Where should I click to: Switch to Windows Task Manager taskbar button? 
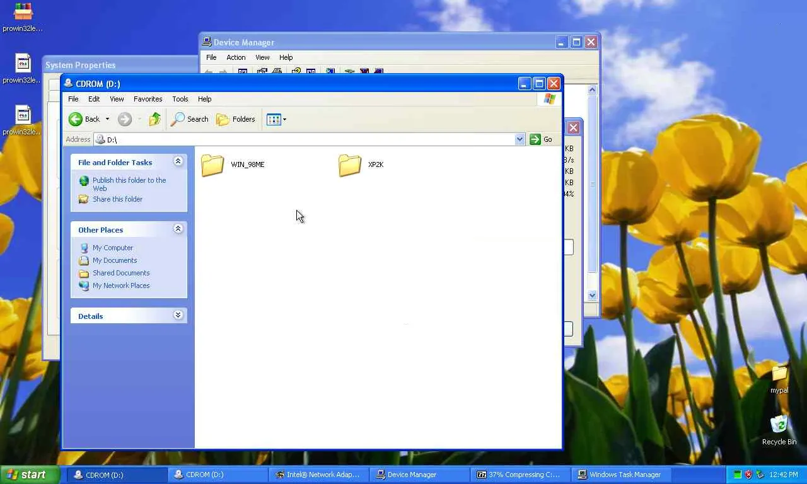(x=622, y=475)
